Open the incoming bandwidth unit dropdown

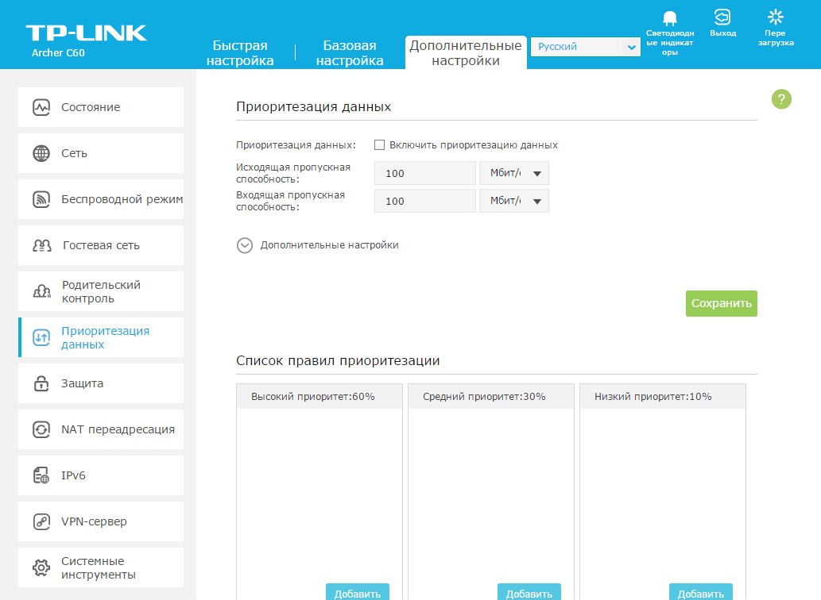pos(513,201)
